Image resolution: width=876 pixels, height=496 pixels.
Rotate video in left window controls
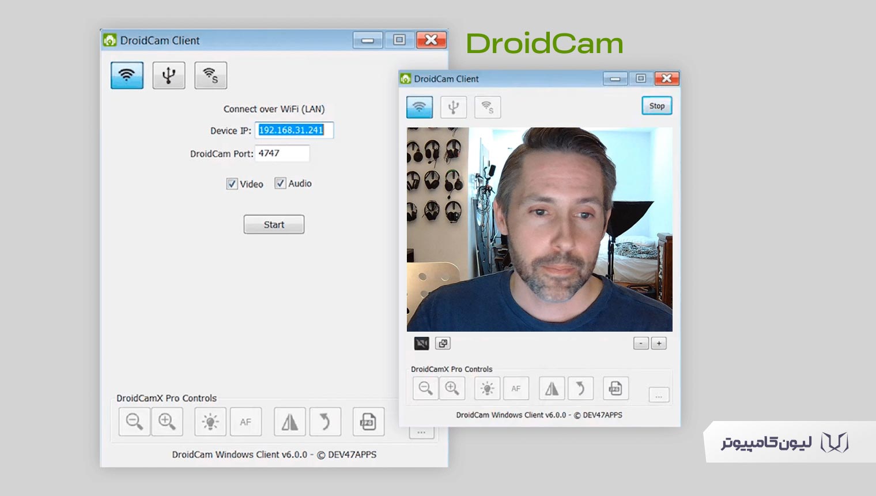tap(325, 422)
